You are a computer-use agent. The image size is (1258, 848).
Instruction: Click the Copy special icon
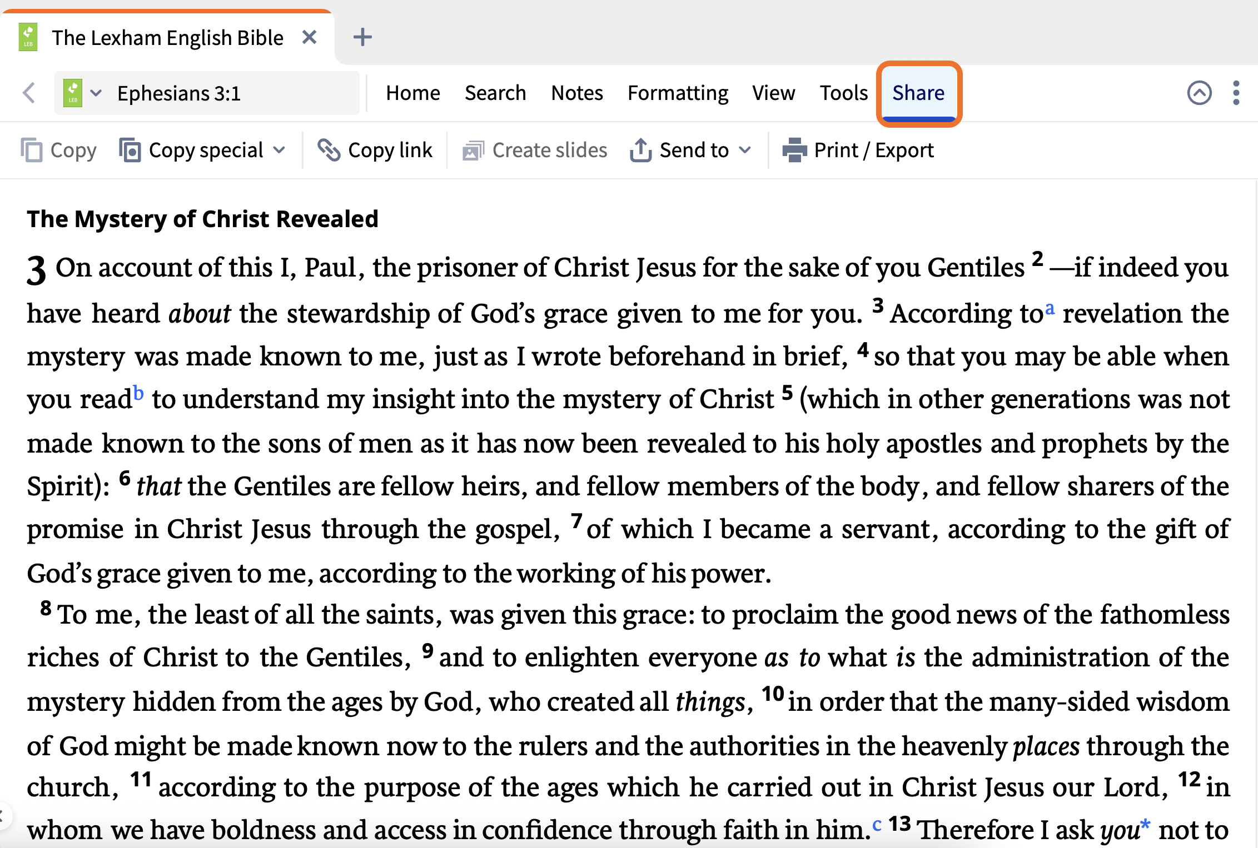tap(130, 150)
